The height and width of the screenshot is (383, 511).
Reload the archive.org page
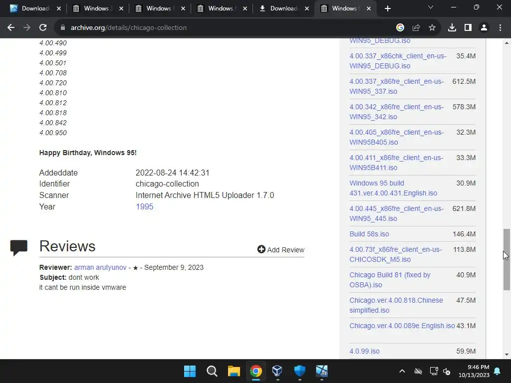[x=43, y=28]
